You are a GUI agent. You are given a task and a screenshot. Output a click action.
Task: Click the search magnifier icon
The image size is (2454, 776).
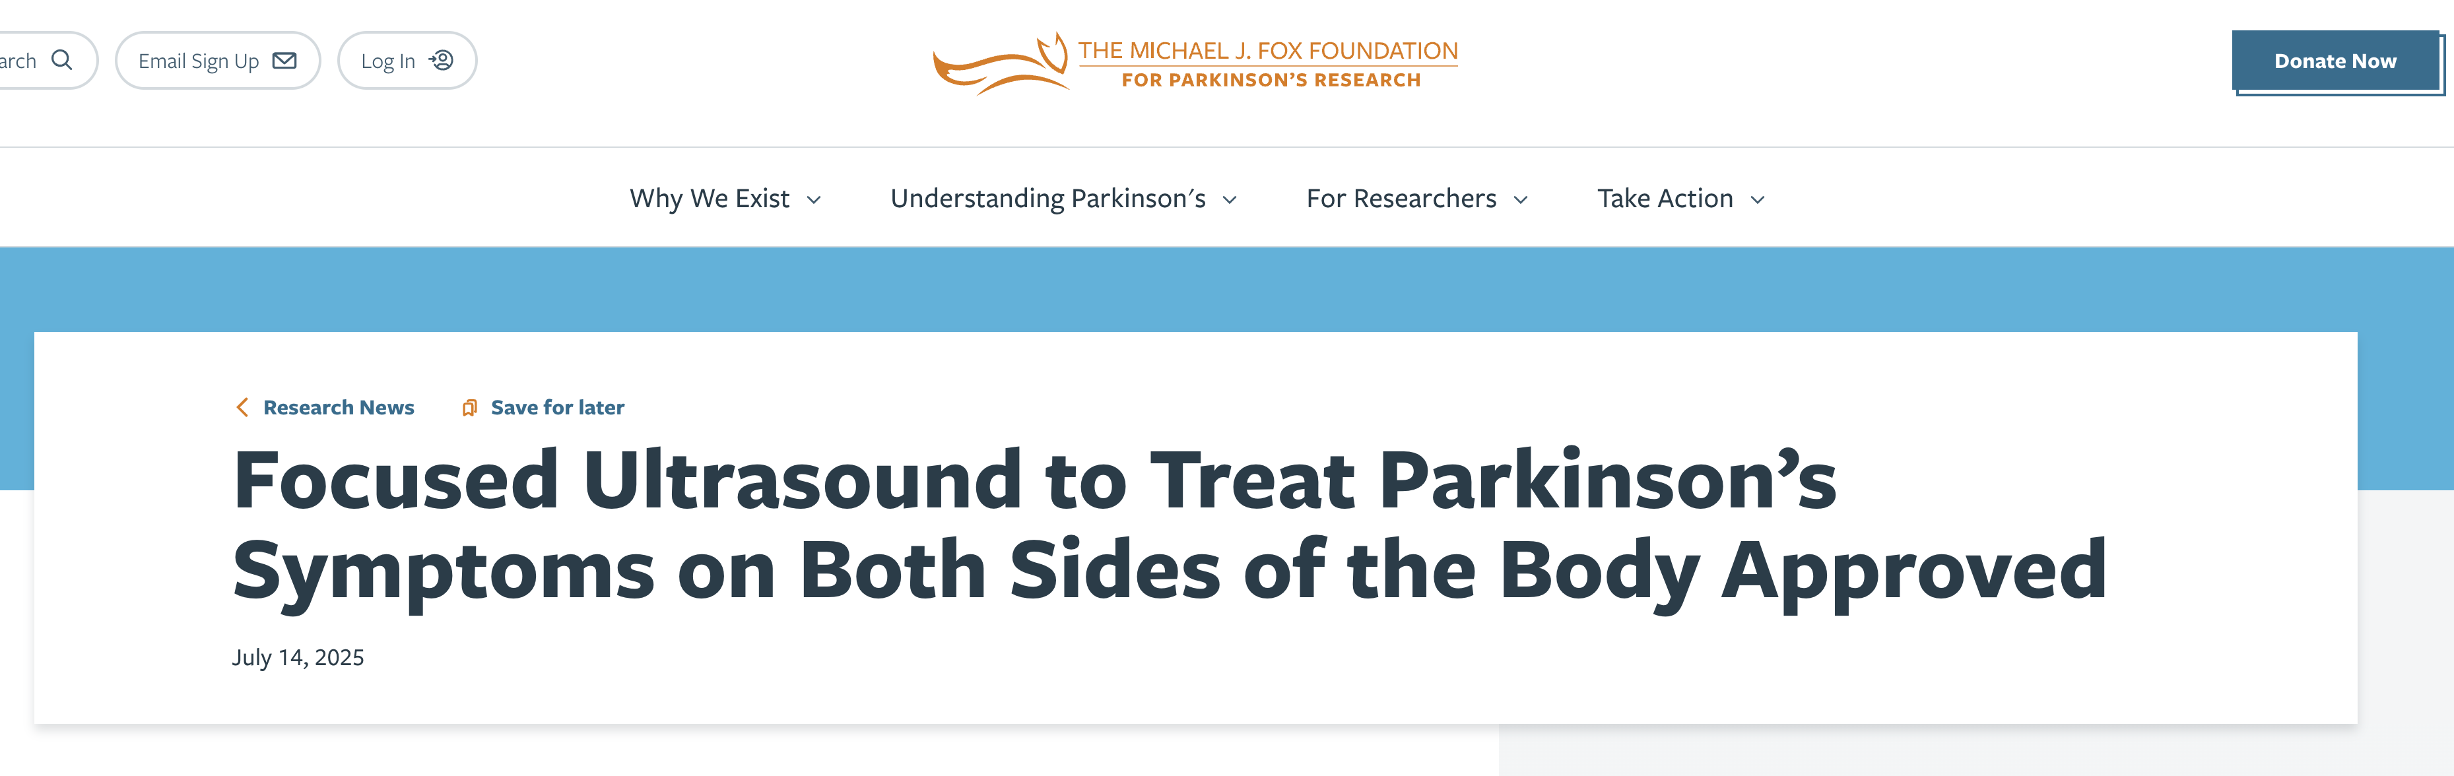tap(62, 60)
